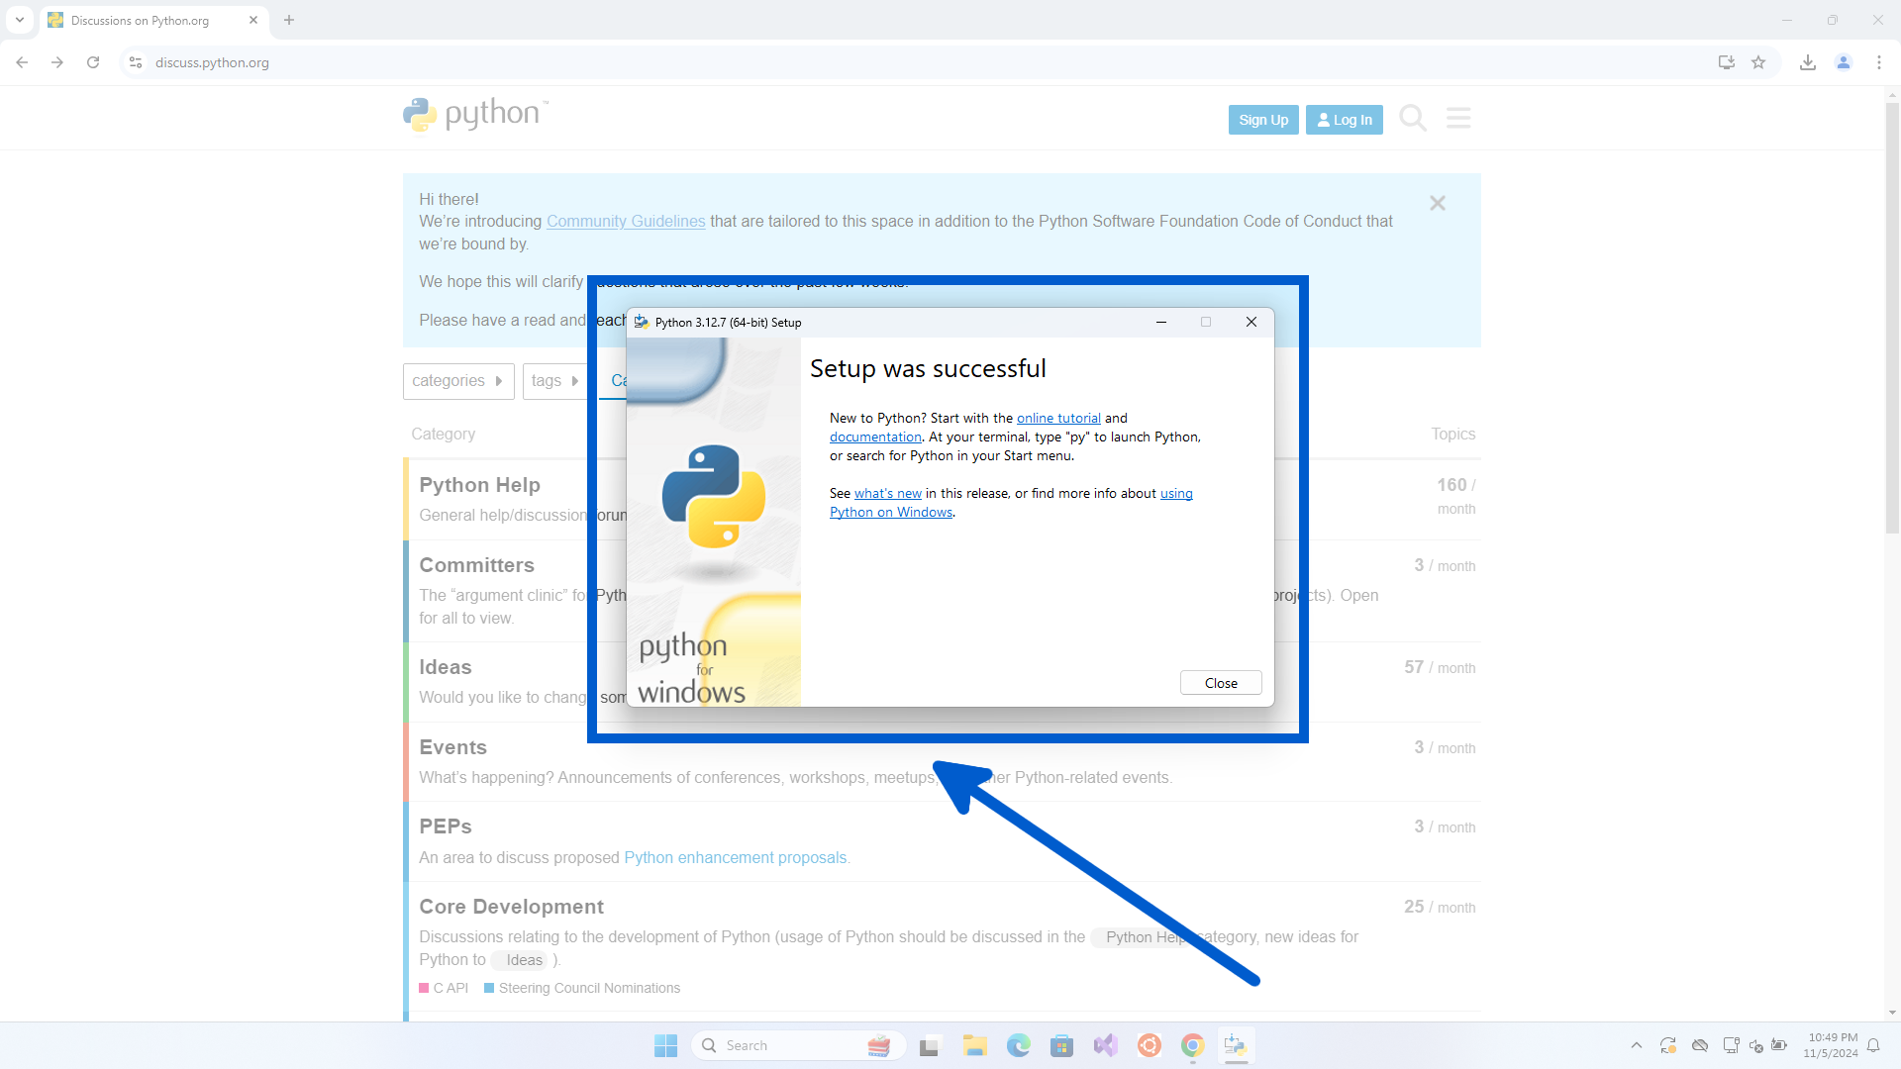Open Chrome's Downloads icon in the toolbar

point(1807,62)
